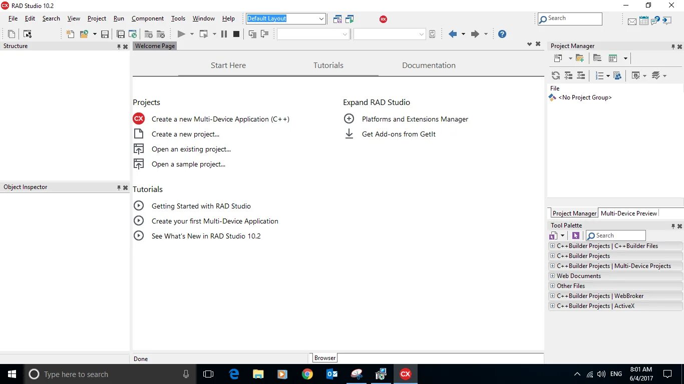Pin the Structure panel
The image size is (684, 384).
tap(119, 46)
